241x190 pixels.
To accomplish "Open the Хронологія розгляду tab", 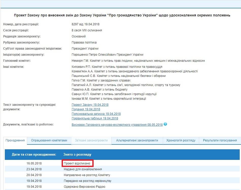I will point(181,140).
